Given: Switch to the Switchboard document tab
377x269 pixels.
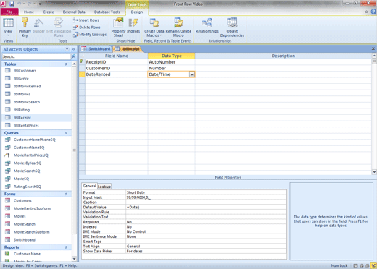Looking at the screenshot, I should [96, 49].
